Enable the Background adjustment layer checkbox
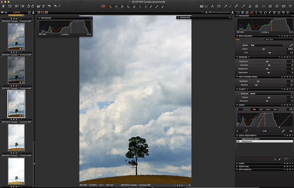The image size is (294, 188). click(x=238, y=141)
